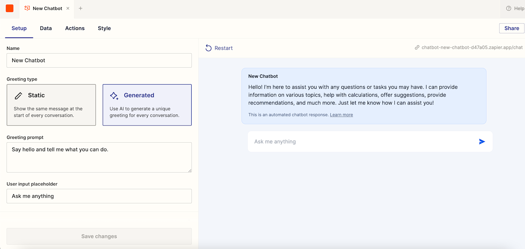Click the Ask me anything chat input
The width and height of the screenshot is (525, 249).
360,142
